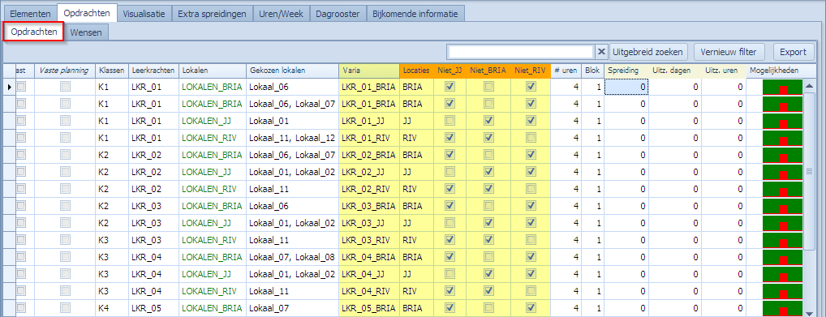Click the LOKALEN_JJ cell in the LKR_03_JJ row
The height and width of the screenshot is (317, 826).
click(213, 223)
